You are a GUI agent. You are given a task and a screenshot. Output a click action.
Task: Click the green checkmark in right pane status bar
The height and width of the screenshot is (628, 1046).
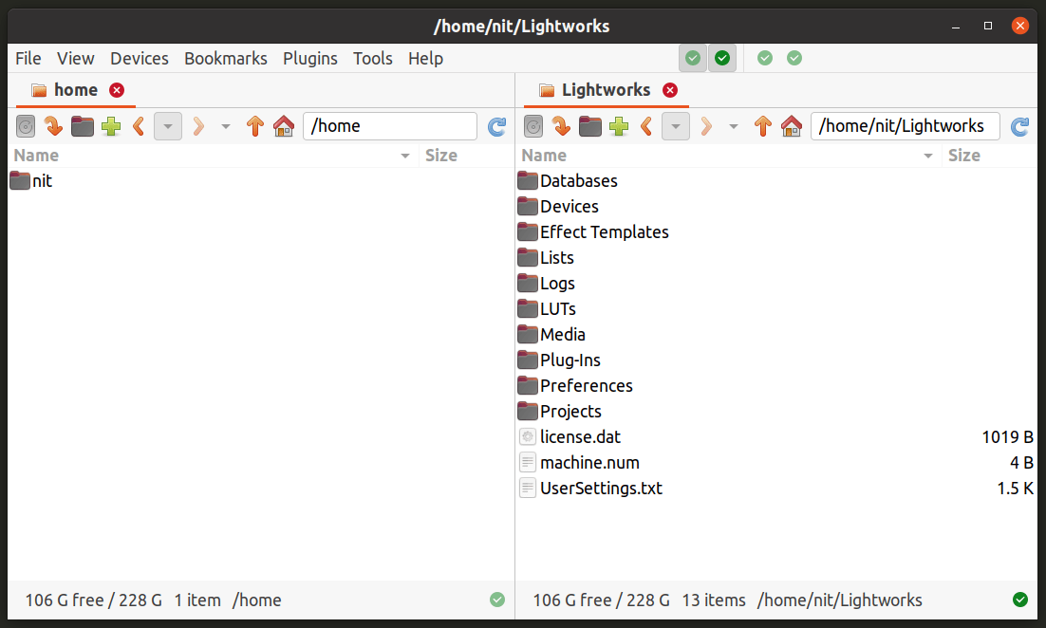click(x=1020, y=600)
